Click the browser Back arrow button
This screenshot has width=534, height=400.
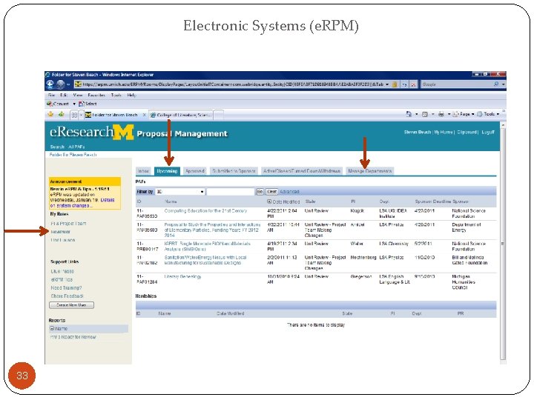pos(50,84)
